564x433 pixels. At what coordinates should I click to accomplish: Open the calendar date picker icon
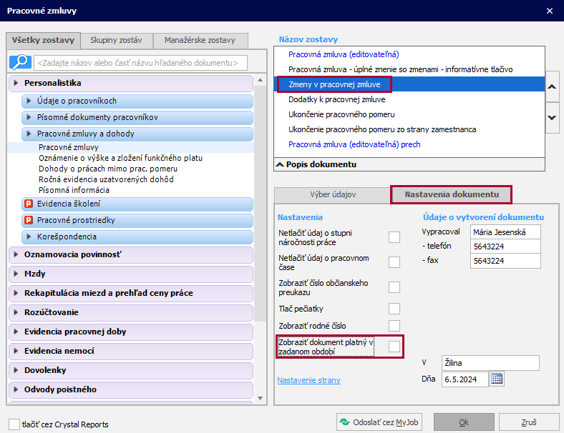coord(497,379)
